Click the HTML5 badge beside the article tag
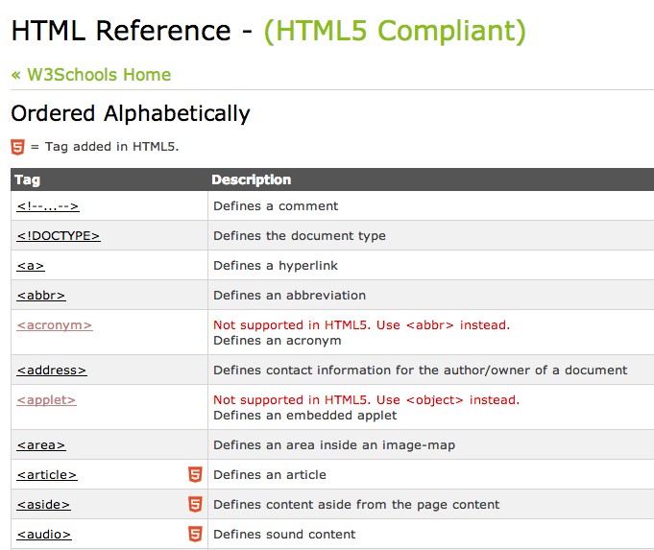The width and height of the screenshot is (654, 550). coord(195,474)
